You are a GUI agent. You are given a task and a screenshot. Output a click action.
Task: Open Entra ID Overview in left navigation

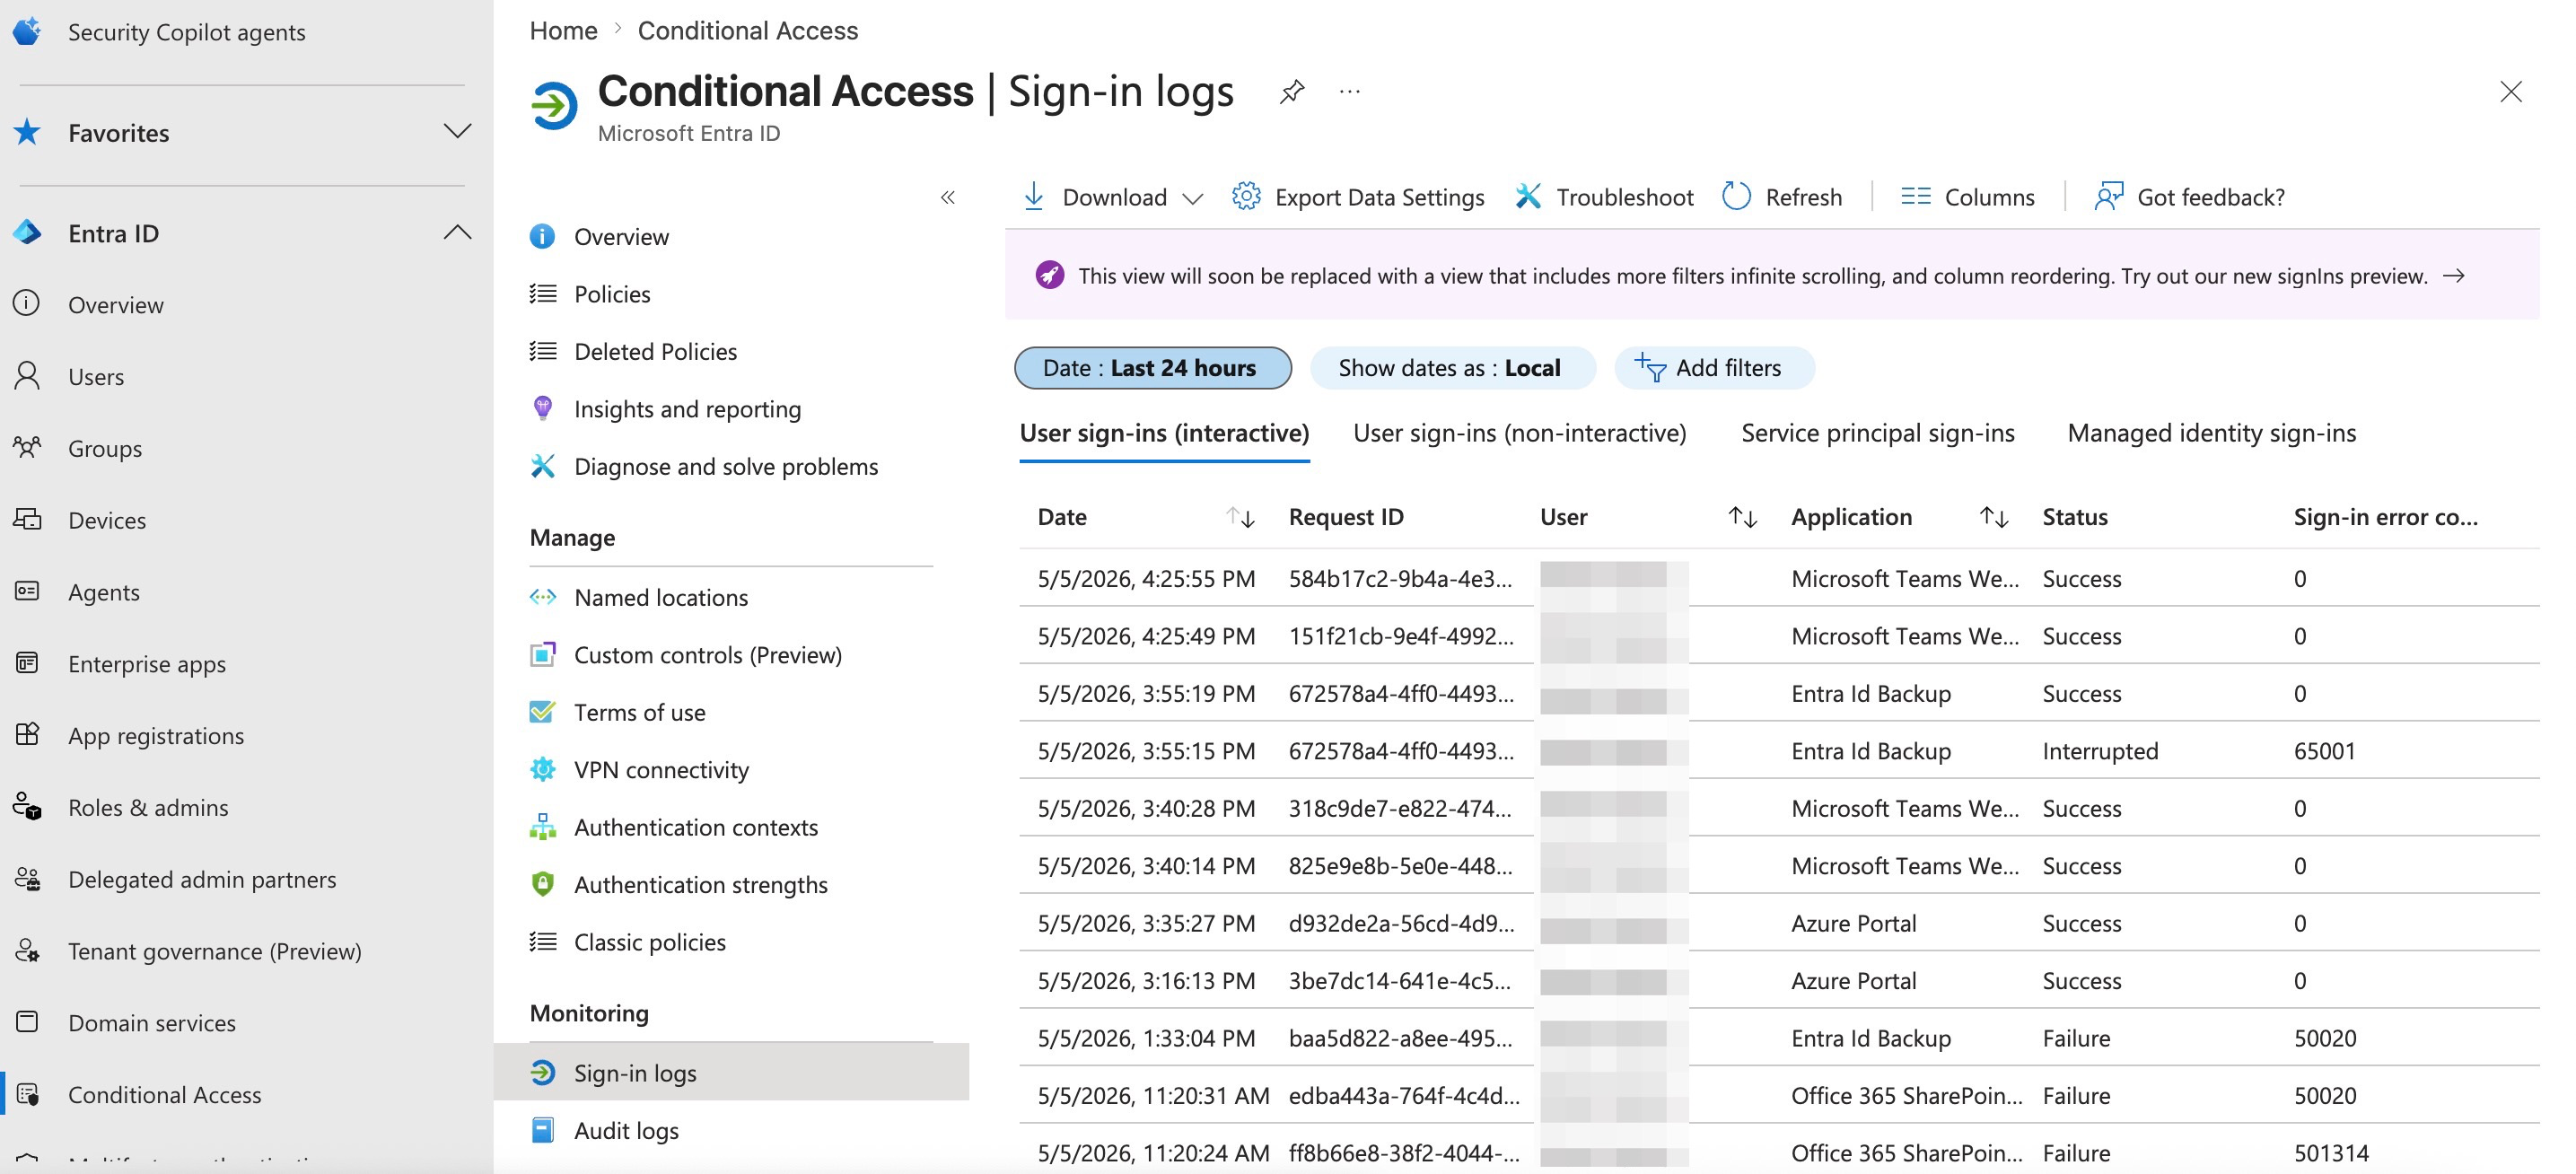pyautogui.click(x=115, y=304)
